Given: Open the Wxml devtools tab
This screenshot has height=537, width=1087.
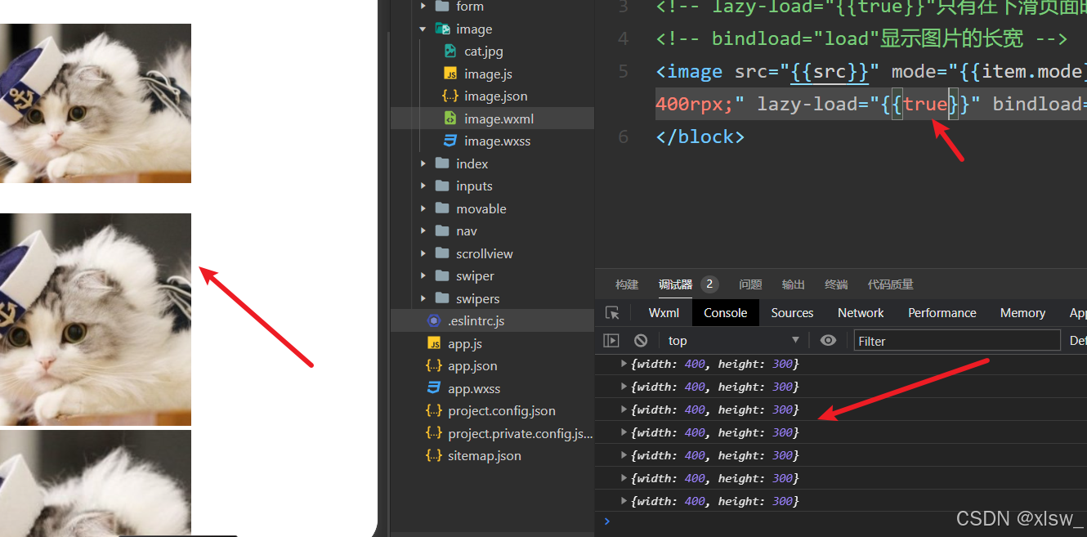Looking at the screenshot, I should click(664, 313).
